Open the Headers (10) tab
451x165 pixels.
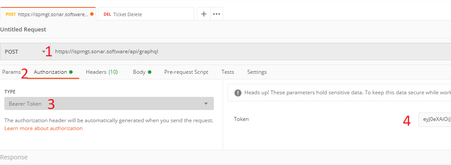tap(102, 72)
